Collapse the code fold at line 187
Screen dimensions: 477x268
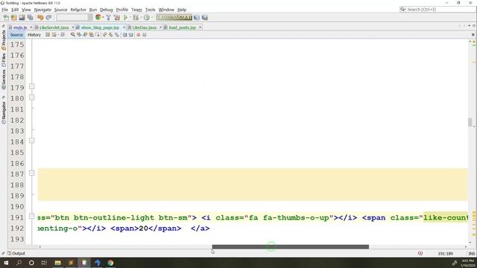31,173
